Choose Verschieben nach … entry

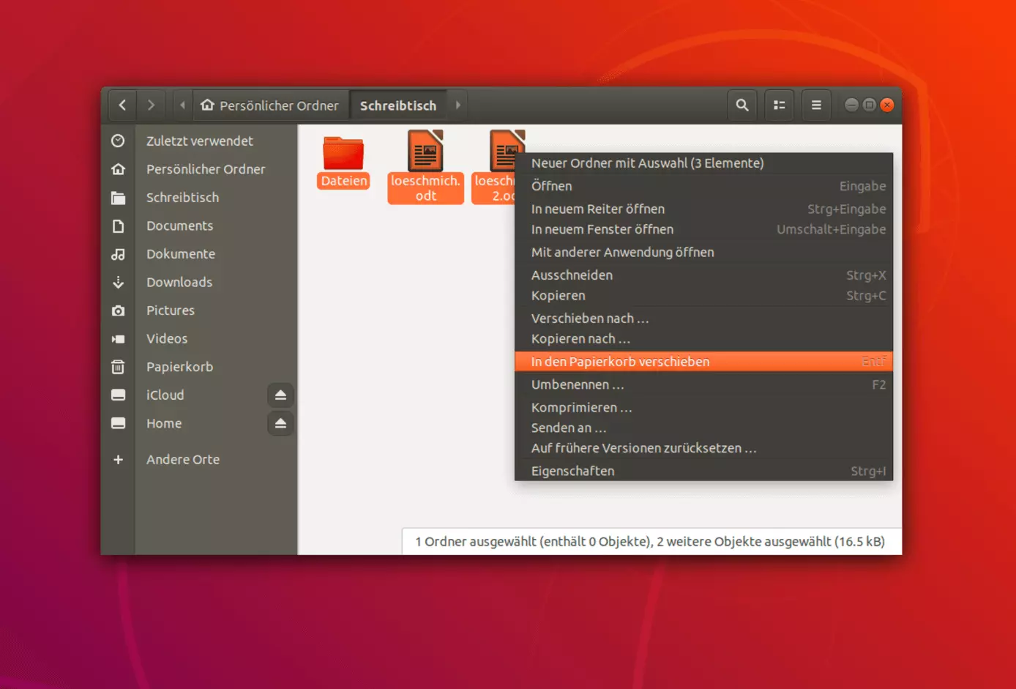coord(703,319)
